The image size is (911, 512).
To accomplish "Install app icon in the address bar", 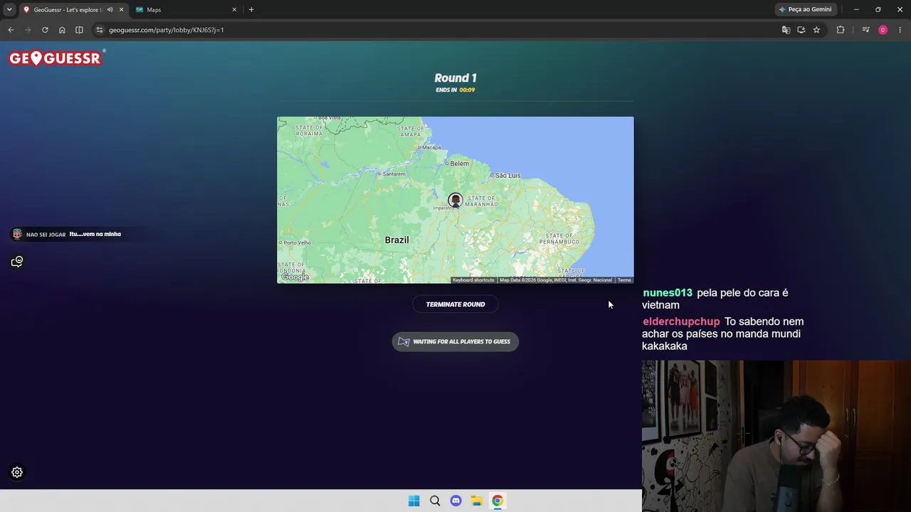I will pyautogui.click(x=801, y=30).
